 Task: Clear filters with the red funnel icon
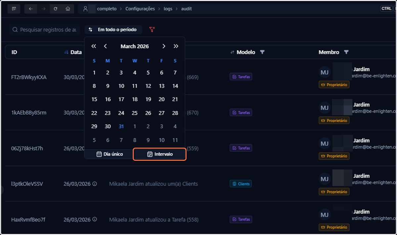click(152, 29)
